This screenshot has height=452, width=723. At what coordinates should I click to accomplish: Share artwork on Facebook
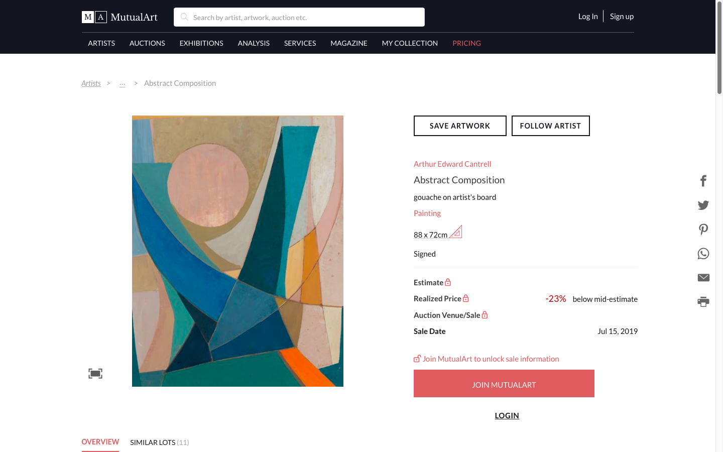[x=703, y=181]
